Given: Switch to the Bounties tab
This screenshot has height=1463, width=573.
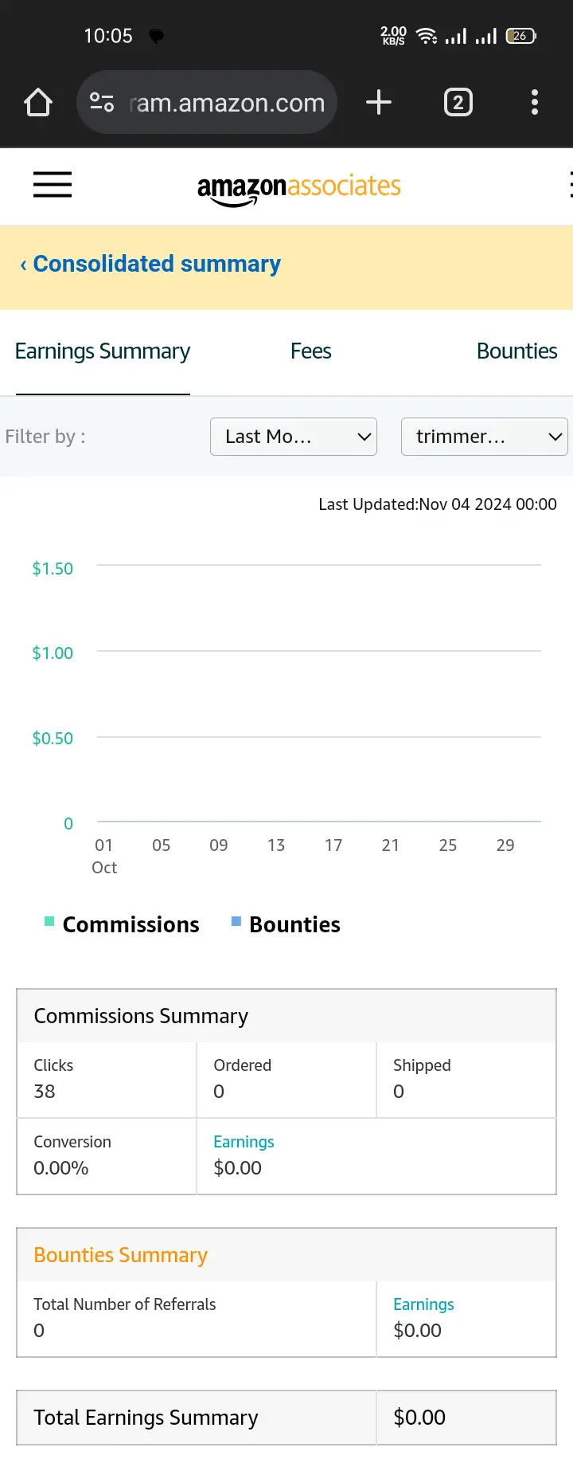Looking at the screenshot, I should pos(516,351).
